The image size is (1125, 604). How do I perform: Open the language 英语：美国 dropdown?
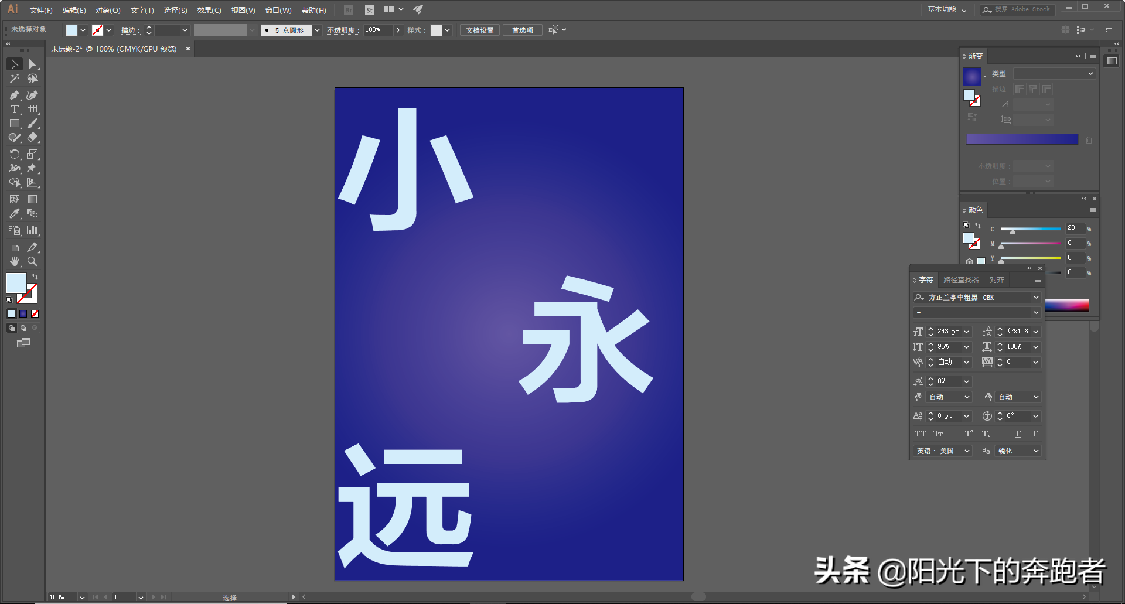(943, 451)
